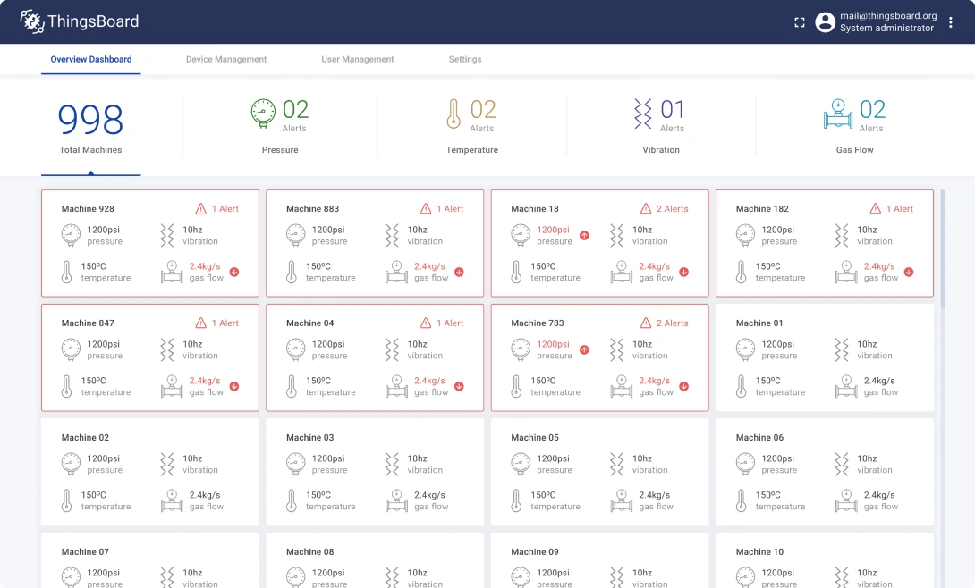
Task: Click the red down-arrow on Machine 18 gas flow
Action: (x=684, y=272)
